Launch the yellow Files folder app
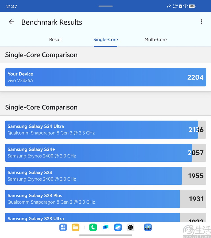Image resolution: width=211 pixels, height=238 pixels. [75, 227]
